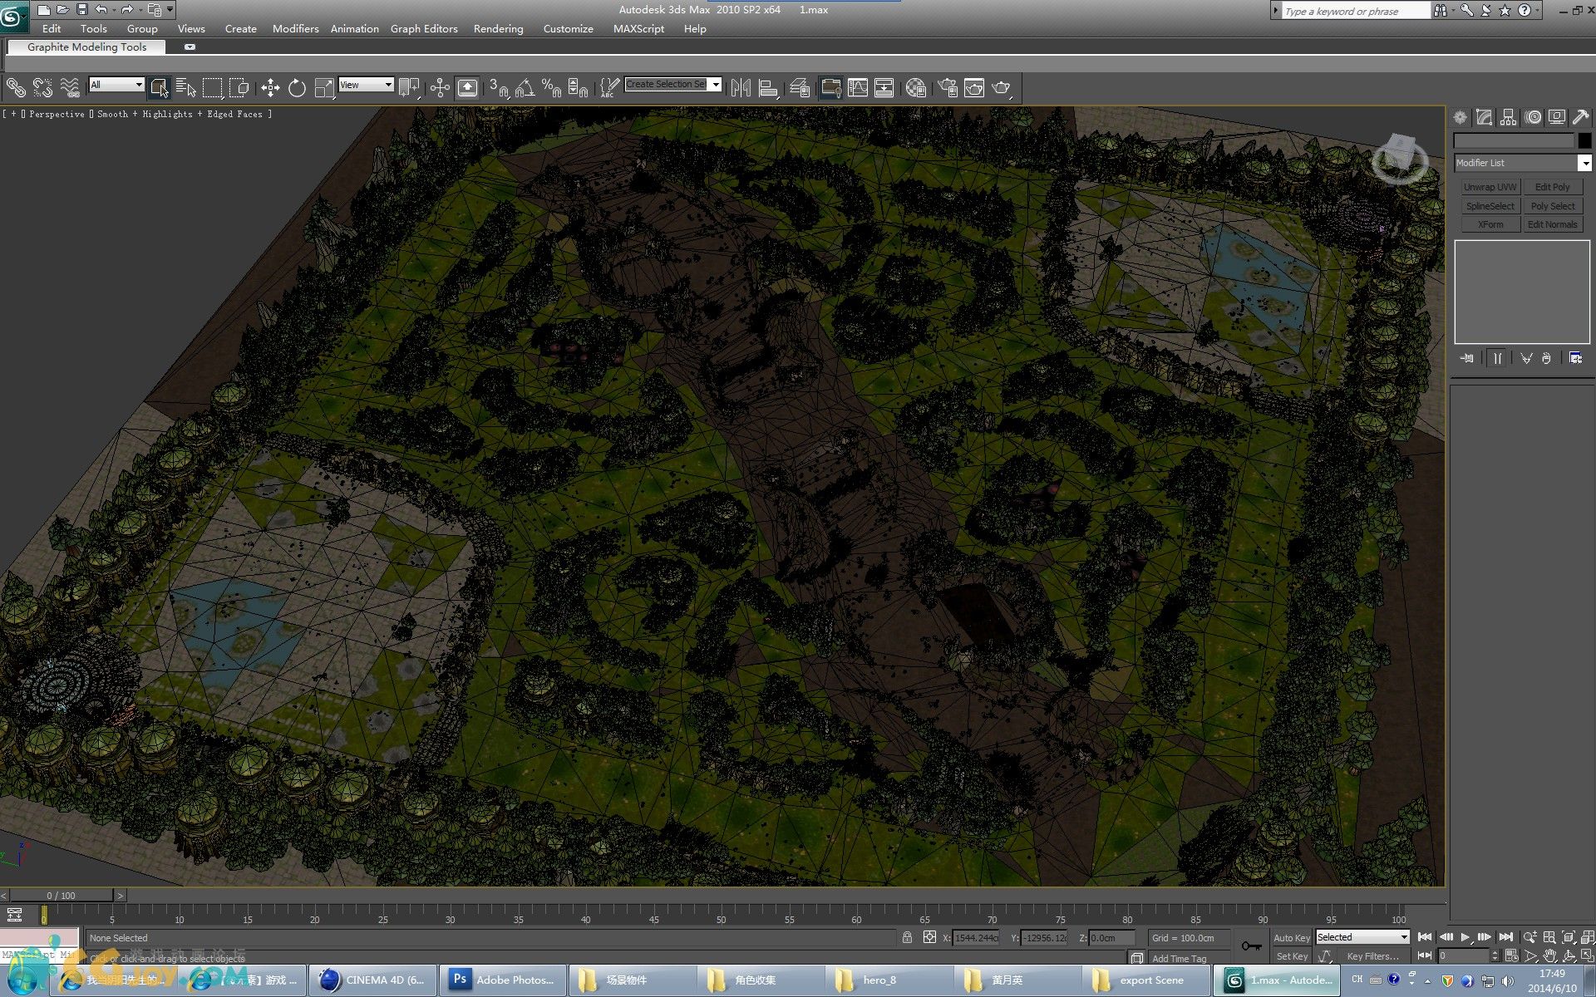Viewport: 1596px width, 997px height.
Task: Click the Select and Link chain icon
Action: click(x=16, y=87)
